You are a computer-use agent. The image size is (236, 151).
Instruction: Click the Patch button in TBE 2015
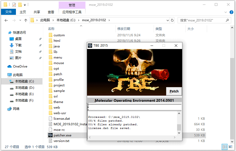coord(174,91)
